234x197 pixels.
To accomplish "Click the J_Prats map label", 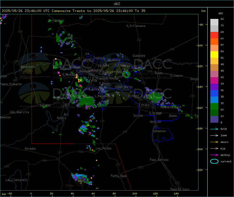I will coord(144,105).
